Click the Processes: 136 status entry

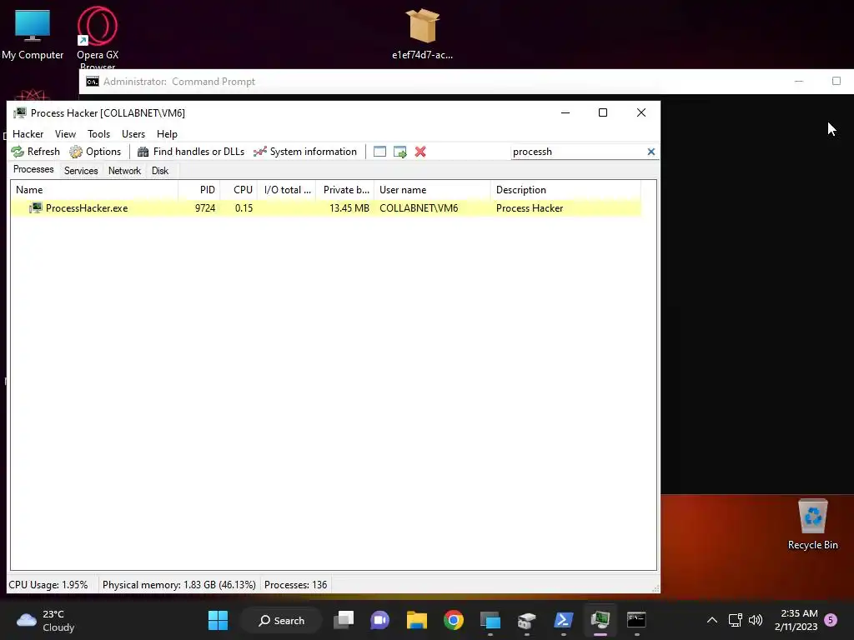point(296,585)
